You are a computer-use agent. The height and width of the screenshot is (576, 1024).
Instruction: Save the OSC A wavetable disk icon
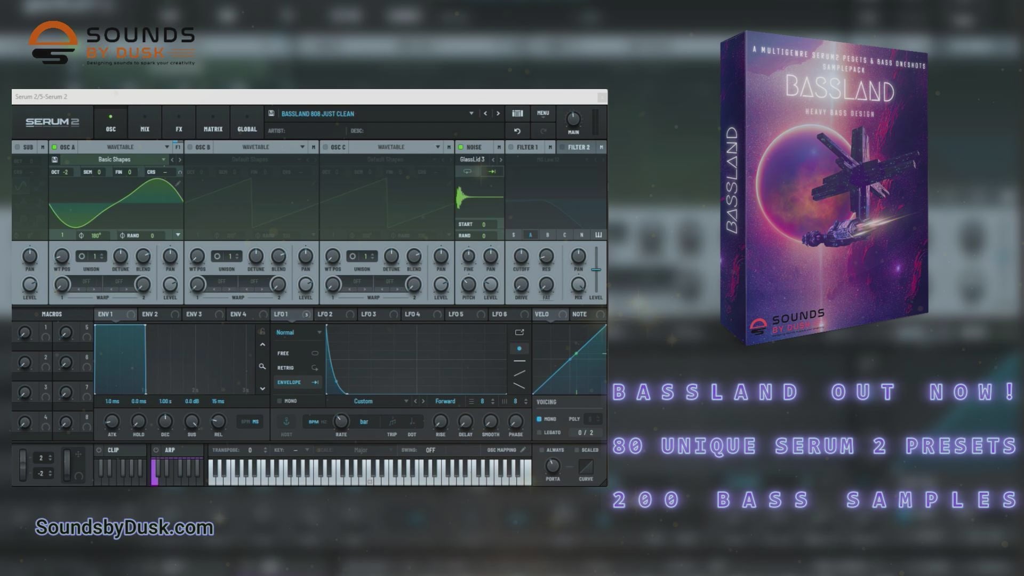pos(54,159)
